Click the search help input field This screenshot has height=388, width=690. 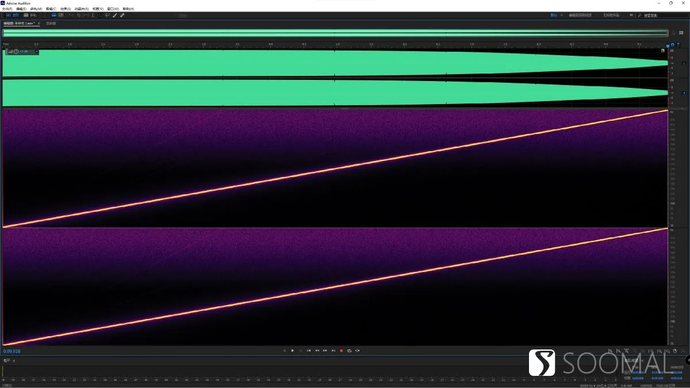(664, 16)
